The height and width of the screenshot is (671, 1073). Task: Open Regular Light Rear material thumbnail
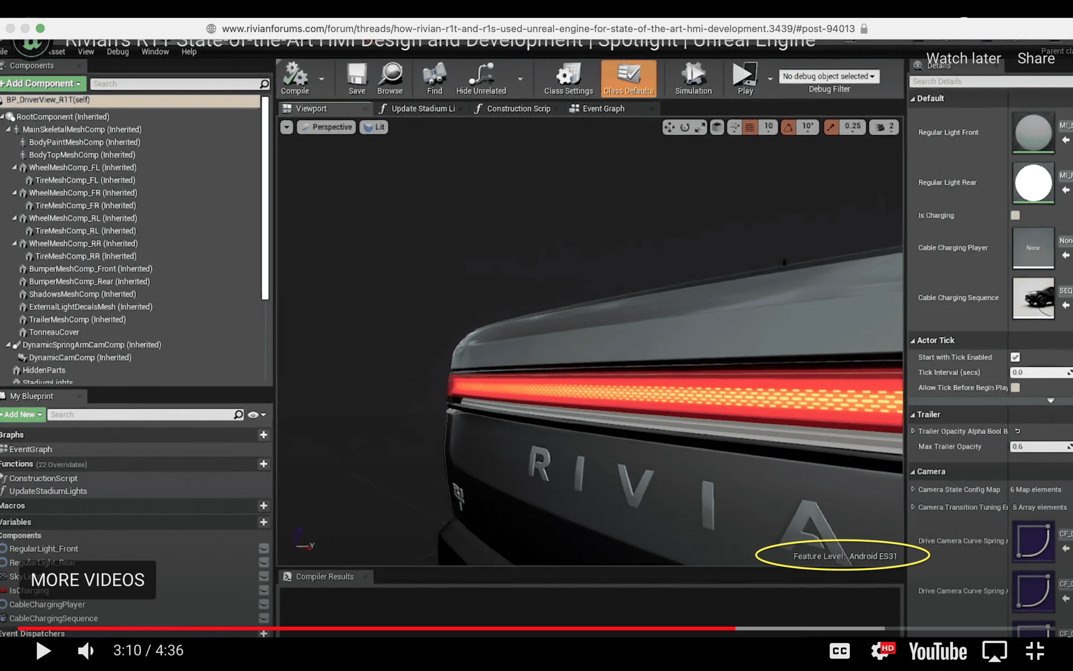pos(1033,183)
